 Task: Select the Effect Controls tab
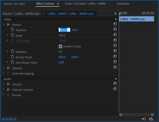point(45,4)
